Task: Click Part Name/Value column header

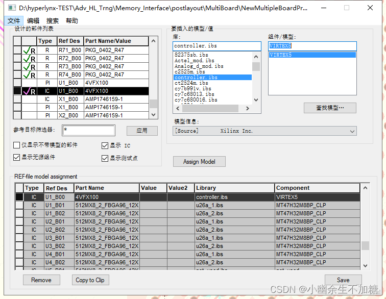Action: coord(116,41)
